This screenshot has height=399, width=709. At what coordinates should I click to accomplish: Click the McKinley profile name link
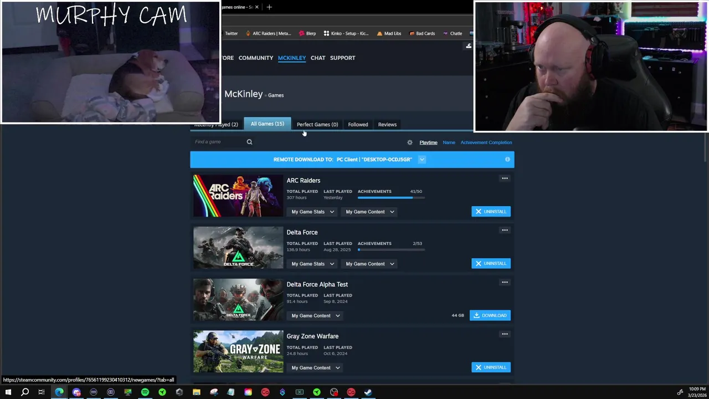click(x=243, y=94)
